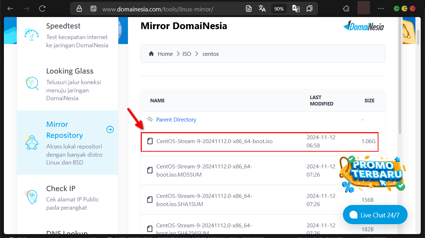Click the 182B size value
This screenshot has width=425, height=238.
(x=367, y=229)
